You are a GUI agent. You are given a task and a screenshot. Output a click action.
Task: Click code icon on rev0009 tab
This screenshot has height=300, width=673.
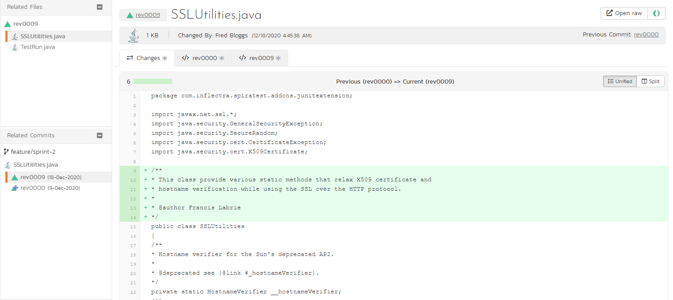point(242,58)
